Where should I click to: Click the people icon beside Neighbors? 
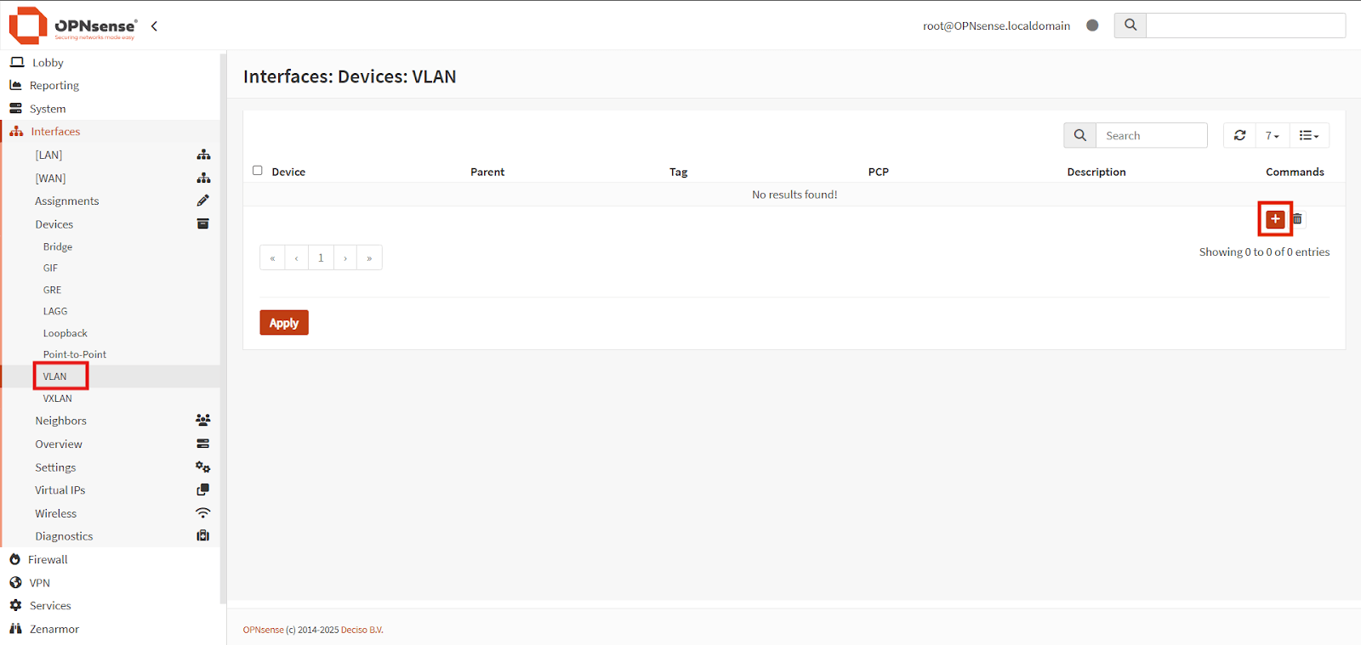(x=202, y=420)
